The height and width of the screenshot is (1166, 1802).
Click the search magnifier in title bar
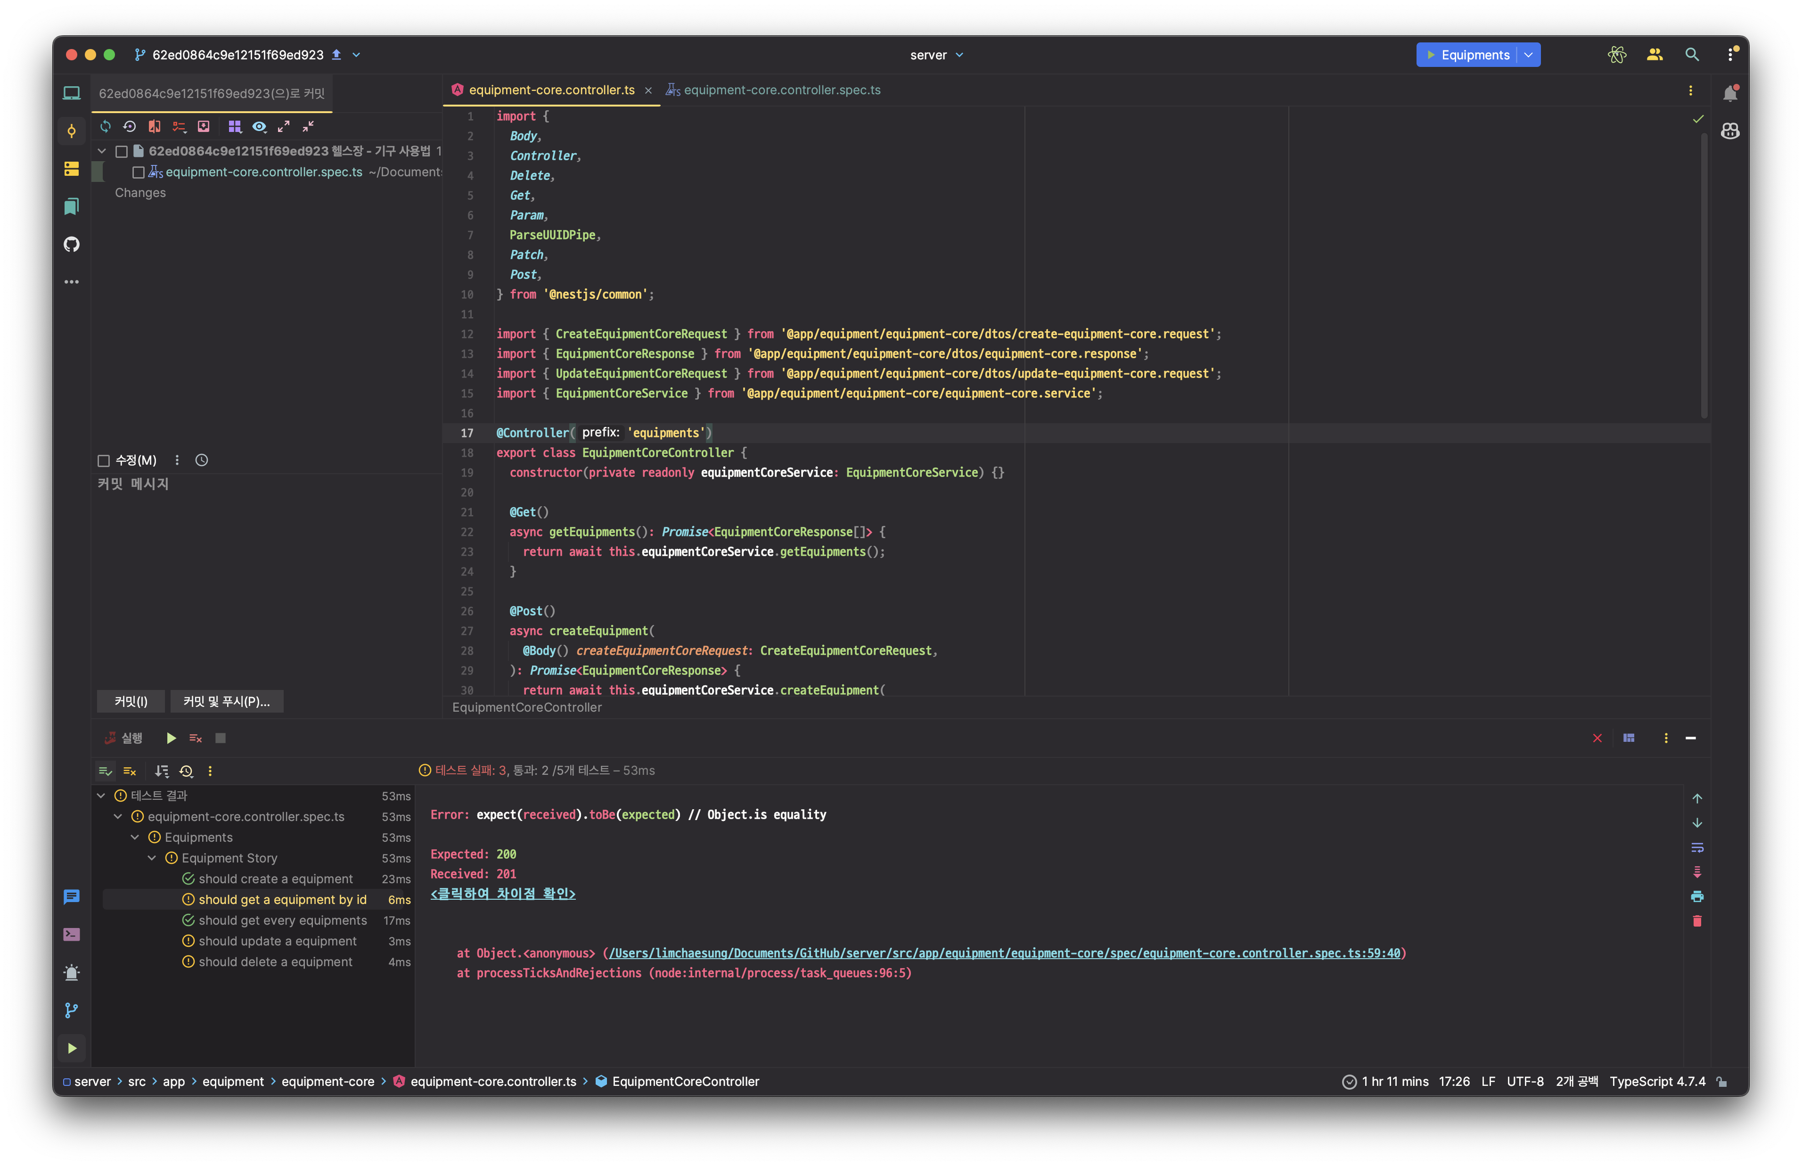coord(1692,55)
